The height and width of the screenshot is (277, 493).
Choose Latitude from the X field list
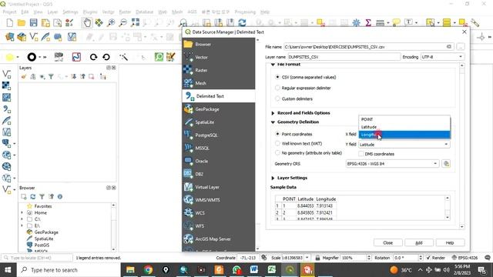click(x=404, y=127)
